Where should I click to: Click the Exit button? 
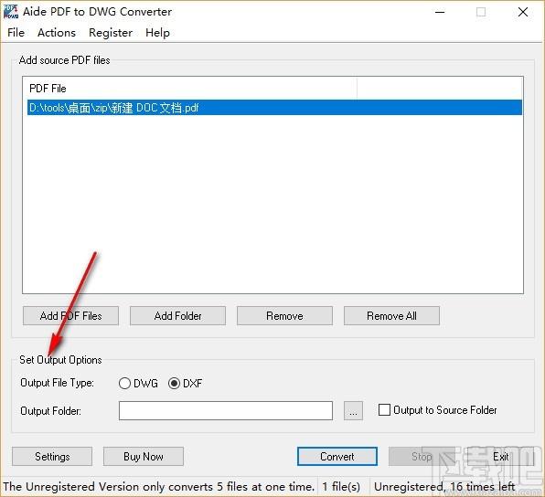pyautogui.click(x=501, y=457)
